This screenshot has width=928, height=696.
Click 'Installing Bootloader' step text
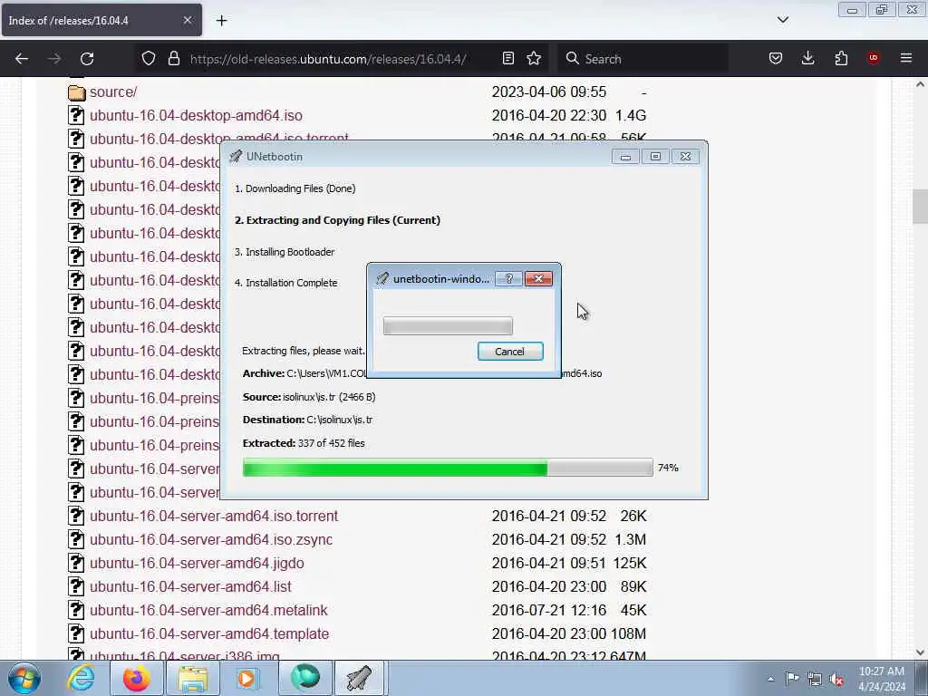point(284,252)
